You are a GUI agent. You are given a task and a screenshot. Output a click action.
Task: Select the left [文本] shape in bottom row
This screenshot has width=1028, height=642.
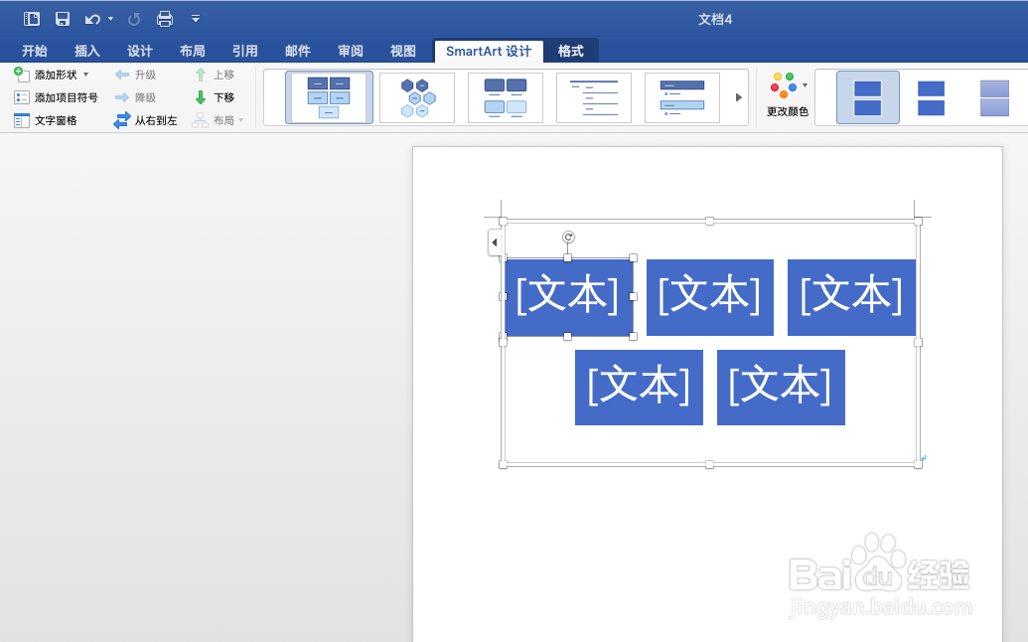(x=640, y=388)
